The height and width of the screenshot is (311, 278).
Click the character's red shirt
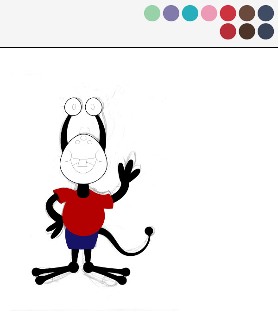pyautogui.click(x=83, y=214)
